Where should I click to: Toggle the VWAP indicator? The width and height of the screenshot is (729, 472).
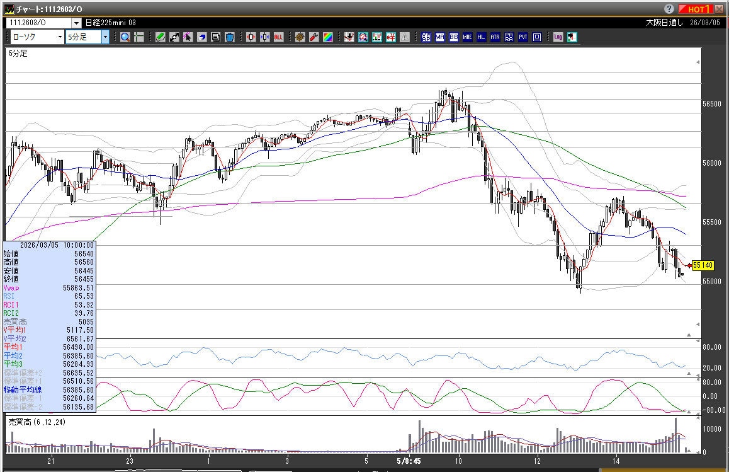pyautogui.click(x=426, y=37)
